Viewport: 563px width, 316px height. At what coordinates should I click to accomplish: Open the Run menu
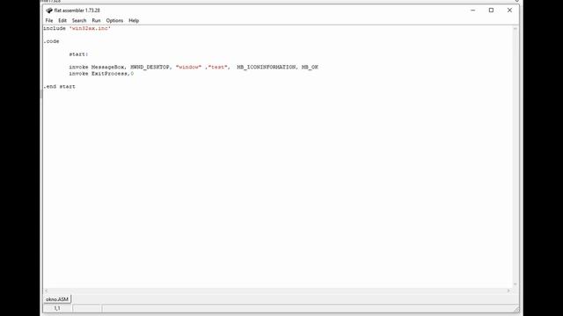[96, 20]
